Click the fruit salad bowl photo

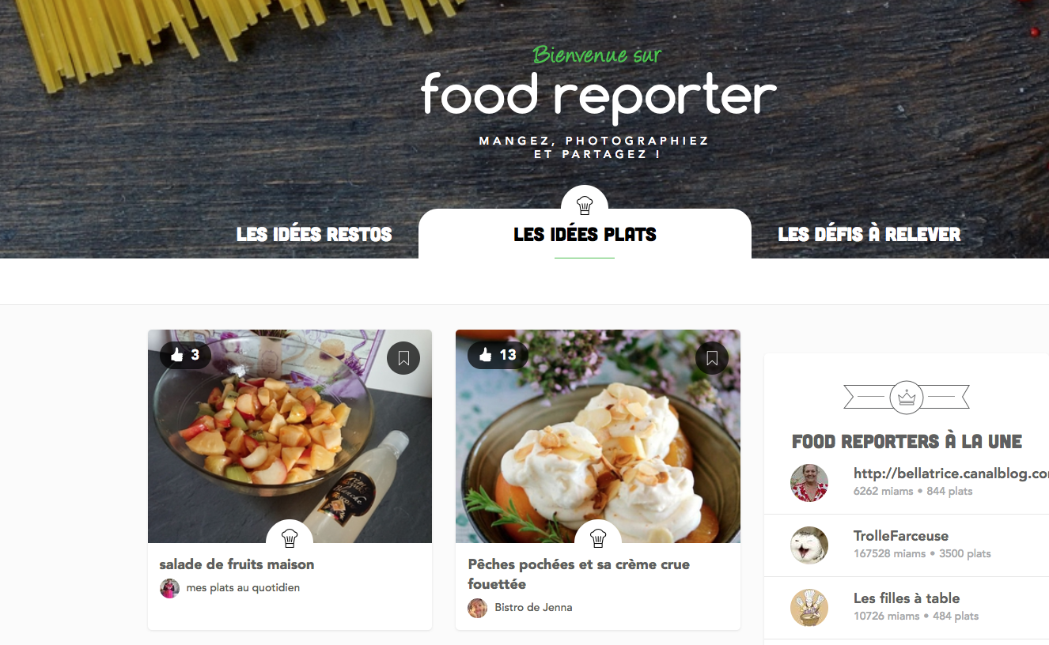(x=290, y=436)
